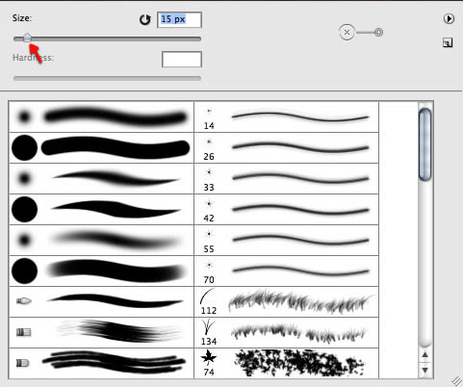Pick the 70 spatter brush preset
This screenshot has width=463, height=387.
point(286,271)
